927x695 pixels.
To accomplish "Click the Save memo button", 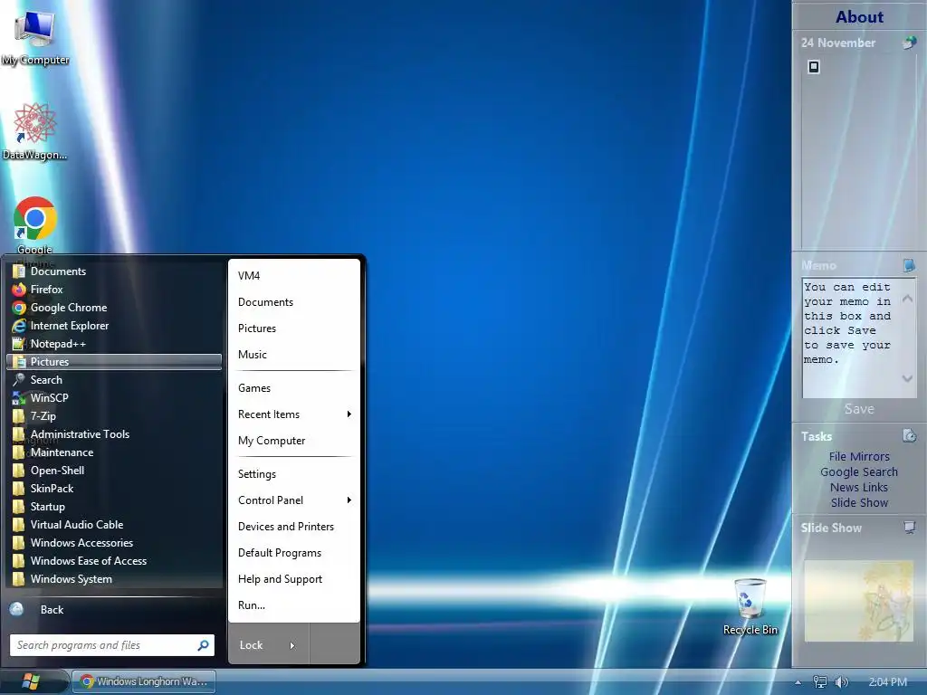I will [x=859, y=409].
